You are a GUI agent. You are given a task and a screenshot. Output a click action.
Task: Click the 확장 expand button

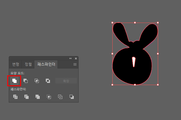point(66,81)
